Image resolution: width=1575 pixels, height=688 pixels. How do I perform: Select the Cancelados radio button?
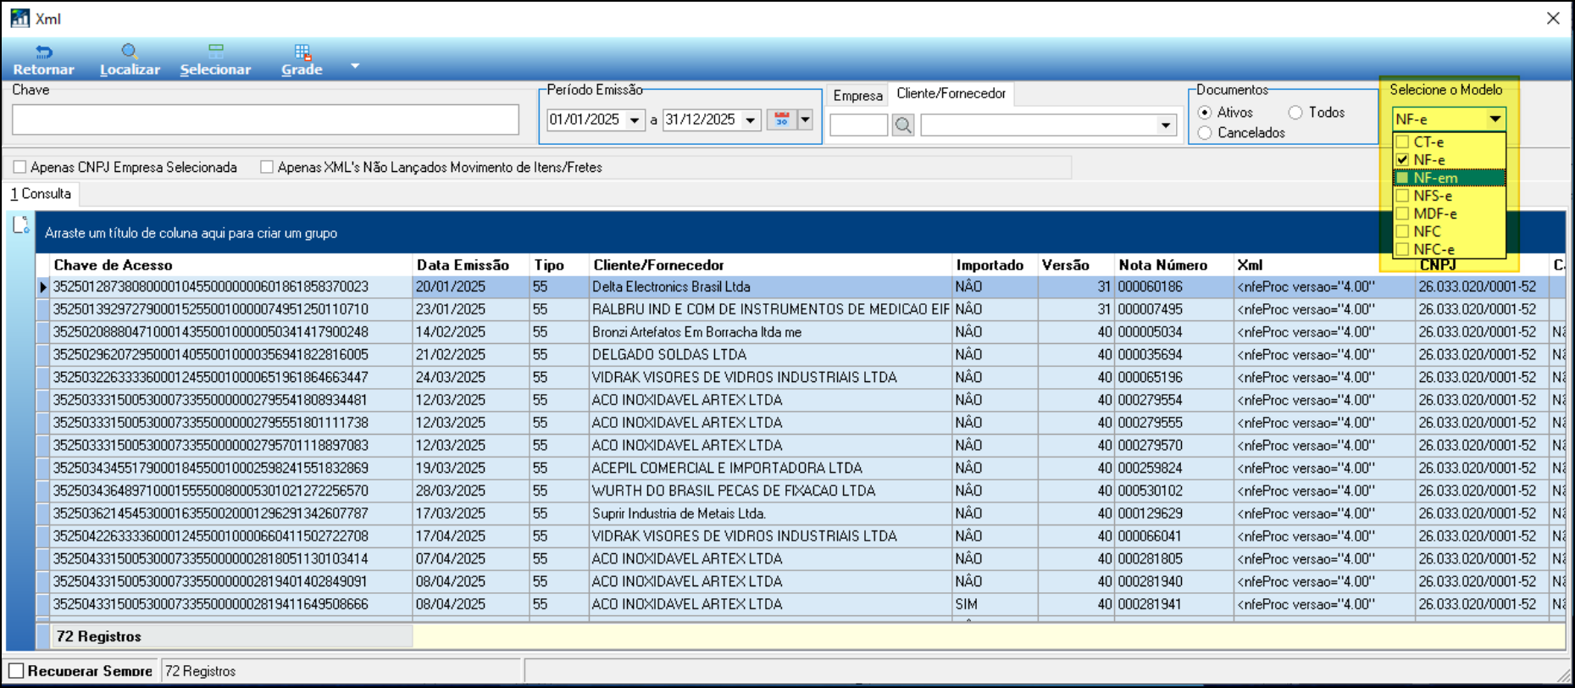tap(1205, 133)
